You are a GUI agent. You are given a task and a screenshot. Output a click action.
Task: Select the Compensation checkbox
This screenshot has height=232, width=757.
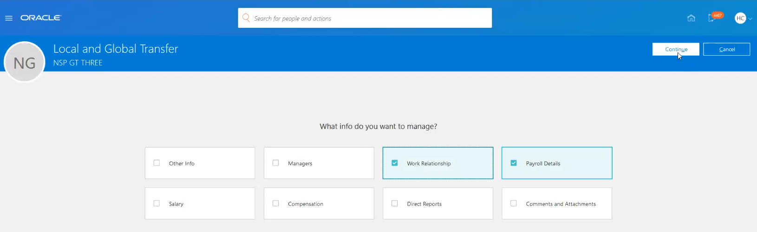276,203
